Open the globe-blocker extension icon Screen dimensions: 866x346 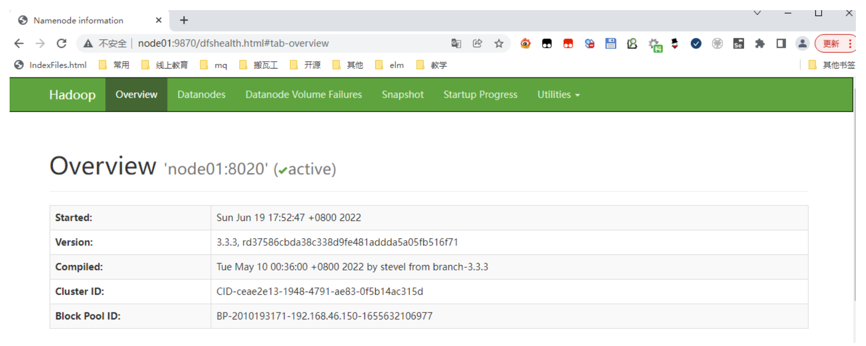click(x=589, y=44)
